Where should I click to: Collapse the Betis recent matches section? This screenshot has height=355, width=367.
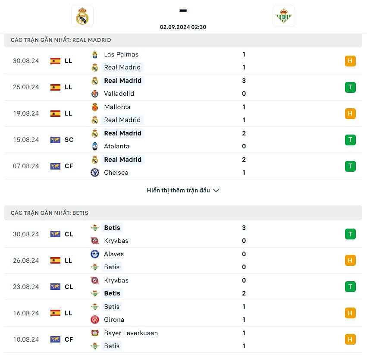point(183,213)
